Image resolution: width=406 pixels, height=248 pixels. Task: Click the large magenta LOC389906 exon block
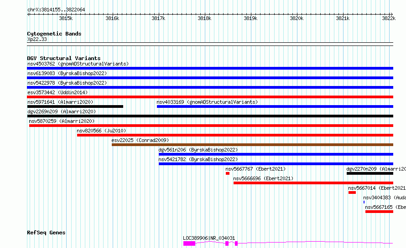pyautogui.click(x=189, y=243)
